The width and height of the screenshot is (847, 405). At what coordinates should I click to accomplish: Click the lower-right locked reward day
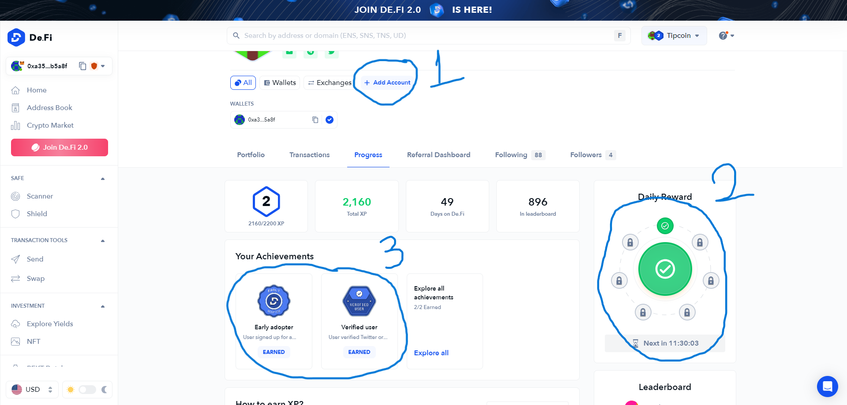tap(687, 312)
